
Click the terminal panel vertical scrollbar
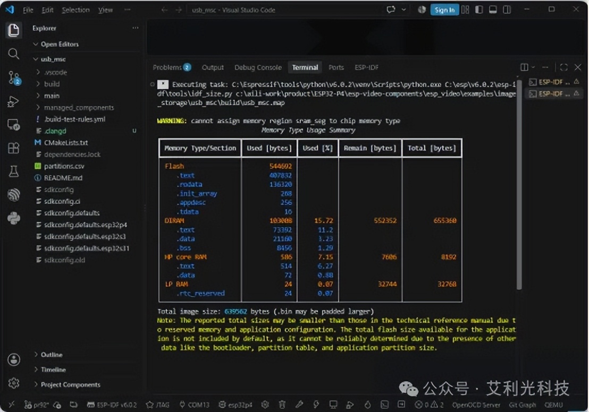click(x=519, y=184)
